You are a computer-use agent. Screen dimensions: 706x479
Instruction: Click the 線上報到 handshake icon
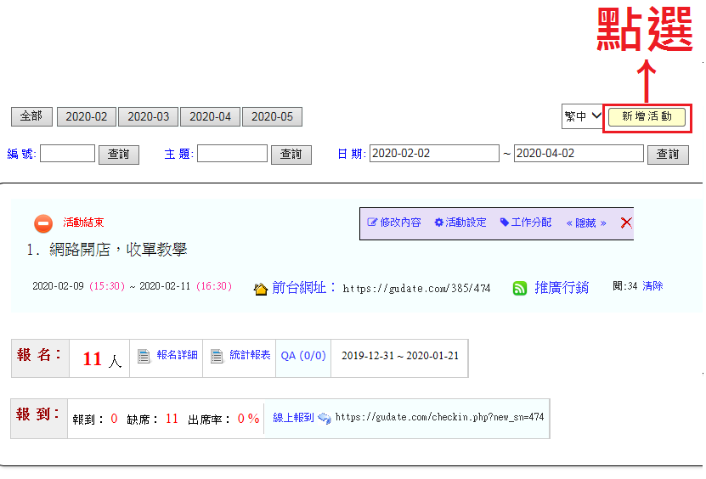(x=324, y=418)
